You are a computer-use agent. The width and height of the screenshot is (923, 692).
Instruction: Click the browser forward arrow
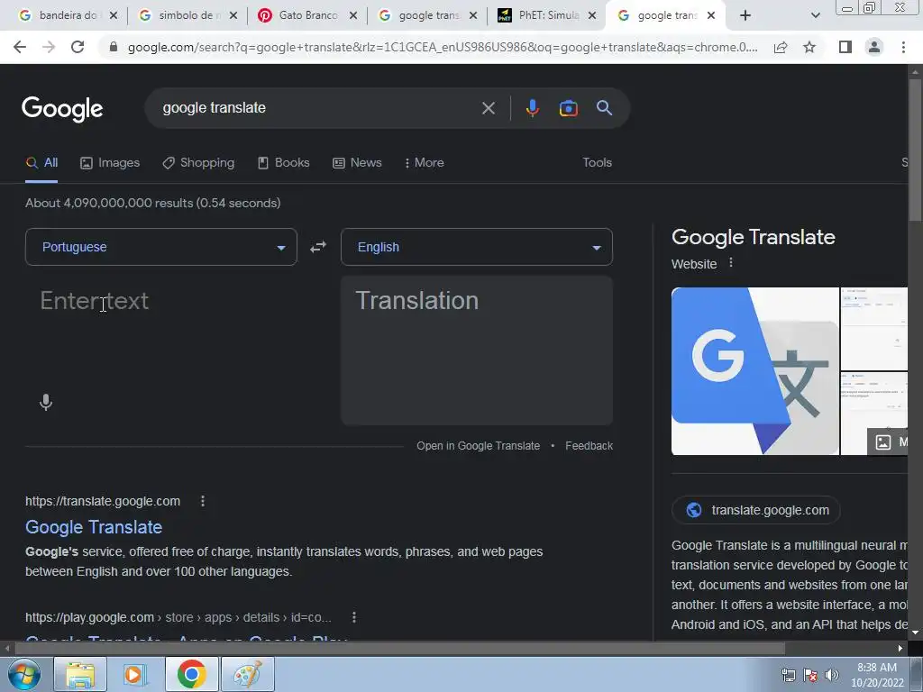49,47
